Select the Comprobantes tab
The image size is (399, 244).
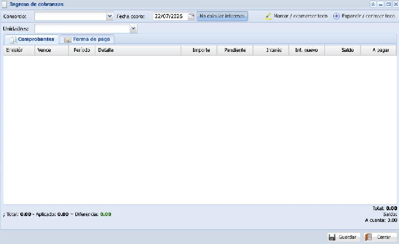click(x=32, y=40)
